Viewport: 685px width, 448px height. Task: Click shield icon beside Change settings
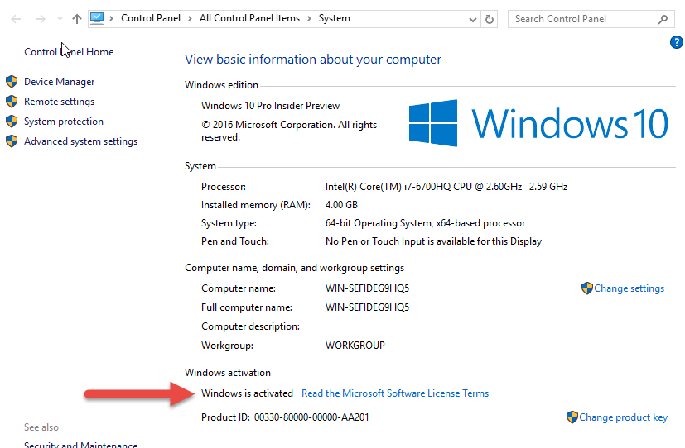tap(586, 288)
